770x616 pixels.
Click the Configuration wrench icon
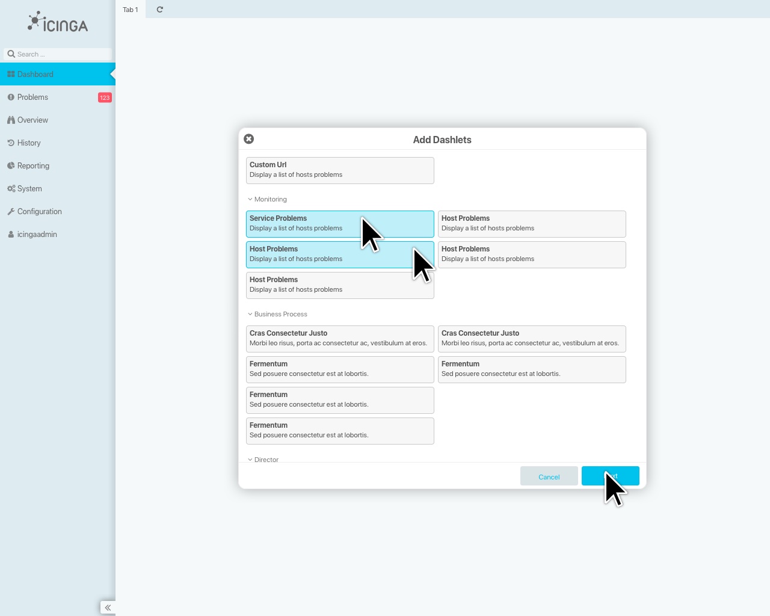[x=12, y=211]
